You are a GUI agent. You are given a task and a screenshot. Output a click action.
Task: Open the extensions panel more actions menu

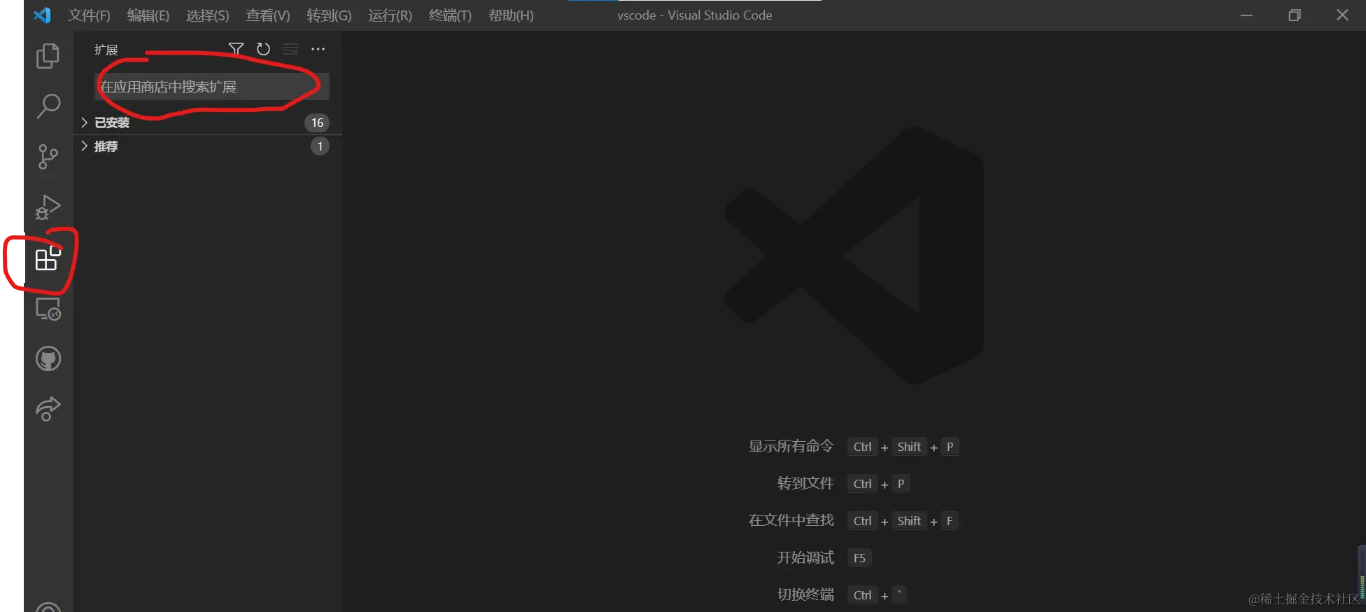tap(318, 49)
